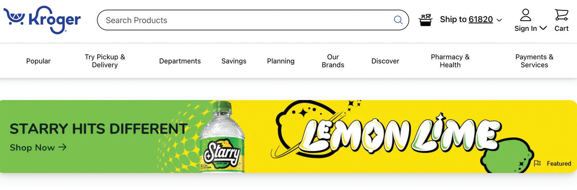Click the Sign In person icon

click(525, 15)
